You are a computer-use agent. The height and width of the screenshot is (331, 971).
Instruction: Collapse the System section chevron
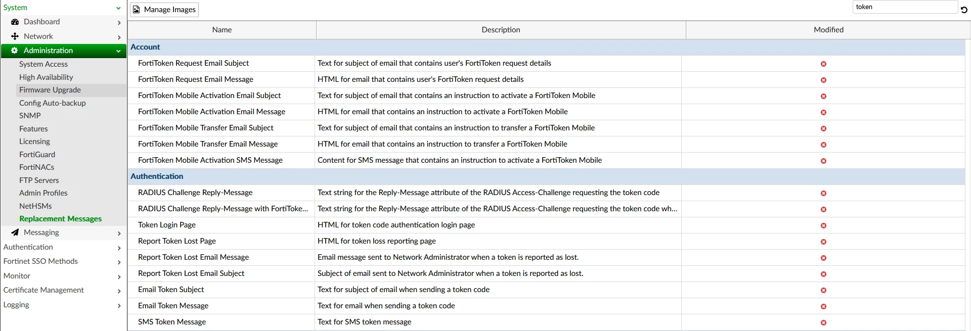click(x=118, y=8)
